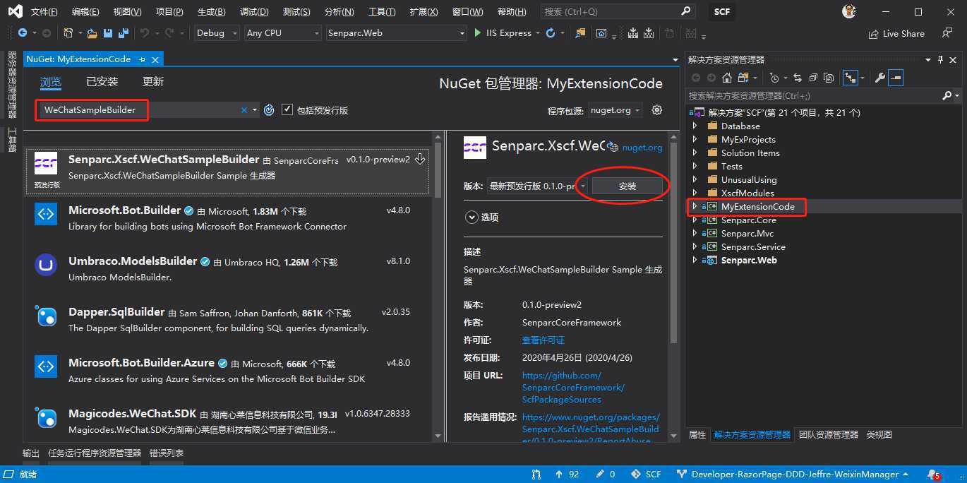Select the Microsoft.Bot.Builder package row

[x=227, y=218]
